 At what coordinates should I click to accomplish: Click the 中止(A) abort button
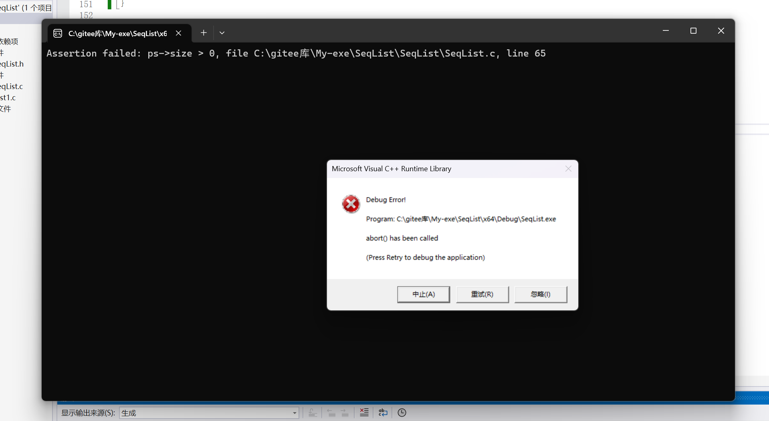click(424, 294)
